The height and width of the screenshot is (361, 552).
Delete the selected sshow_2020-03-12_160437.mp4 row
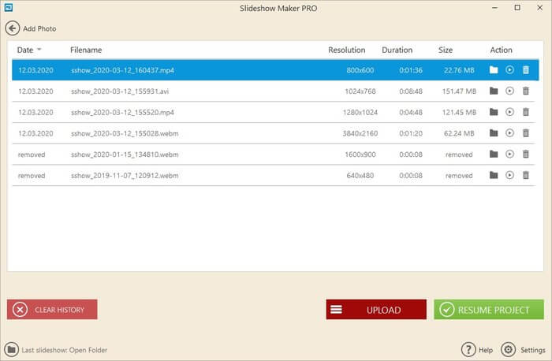(x=525, y=70)
